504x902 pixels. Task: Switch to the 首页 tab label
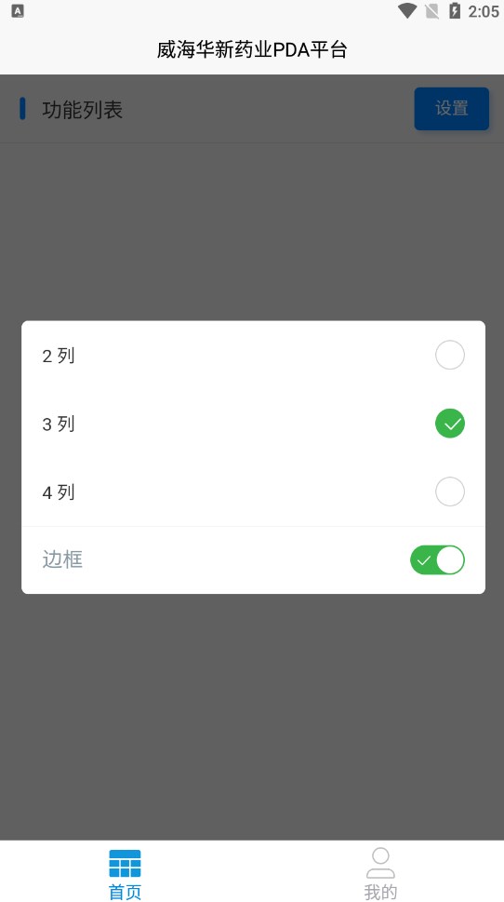point(125,892)
